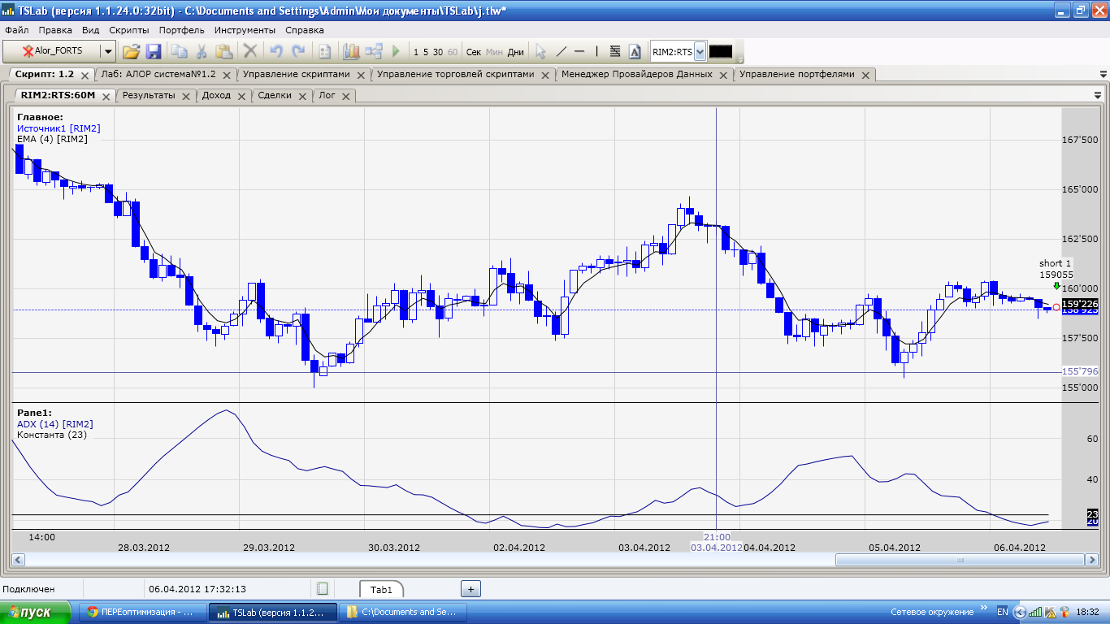The height and width of the screenshot is (624, 1110).
Task: Select the diagonal trend line drawing tool
Action: [561, 51]
